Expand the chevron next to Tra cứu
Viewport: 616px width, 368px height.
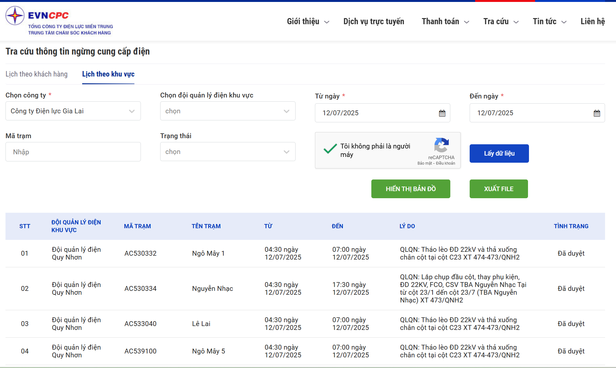(516, 22)
